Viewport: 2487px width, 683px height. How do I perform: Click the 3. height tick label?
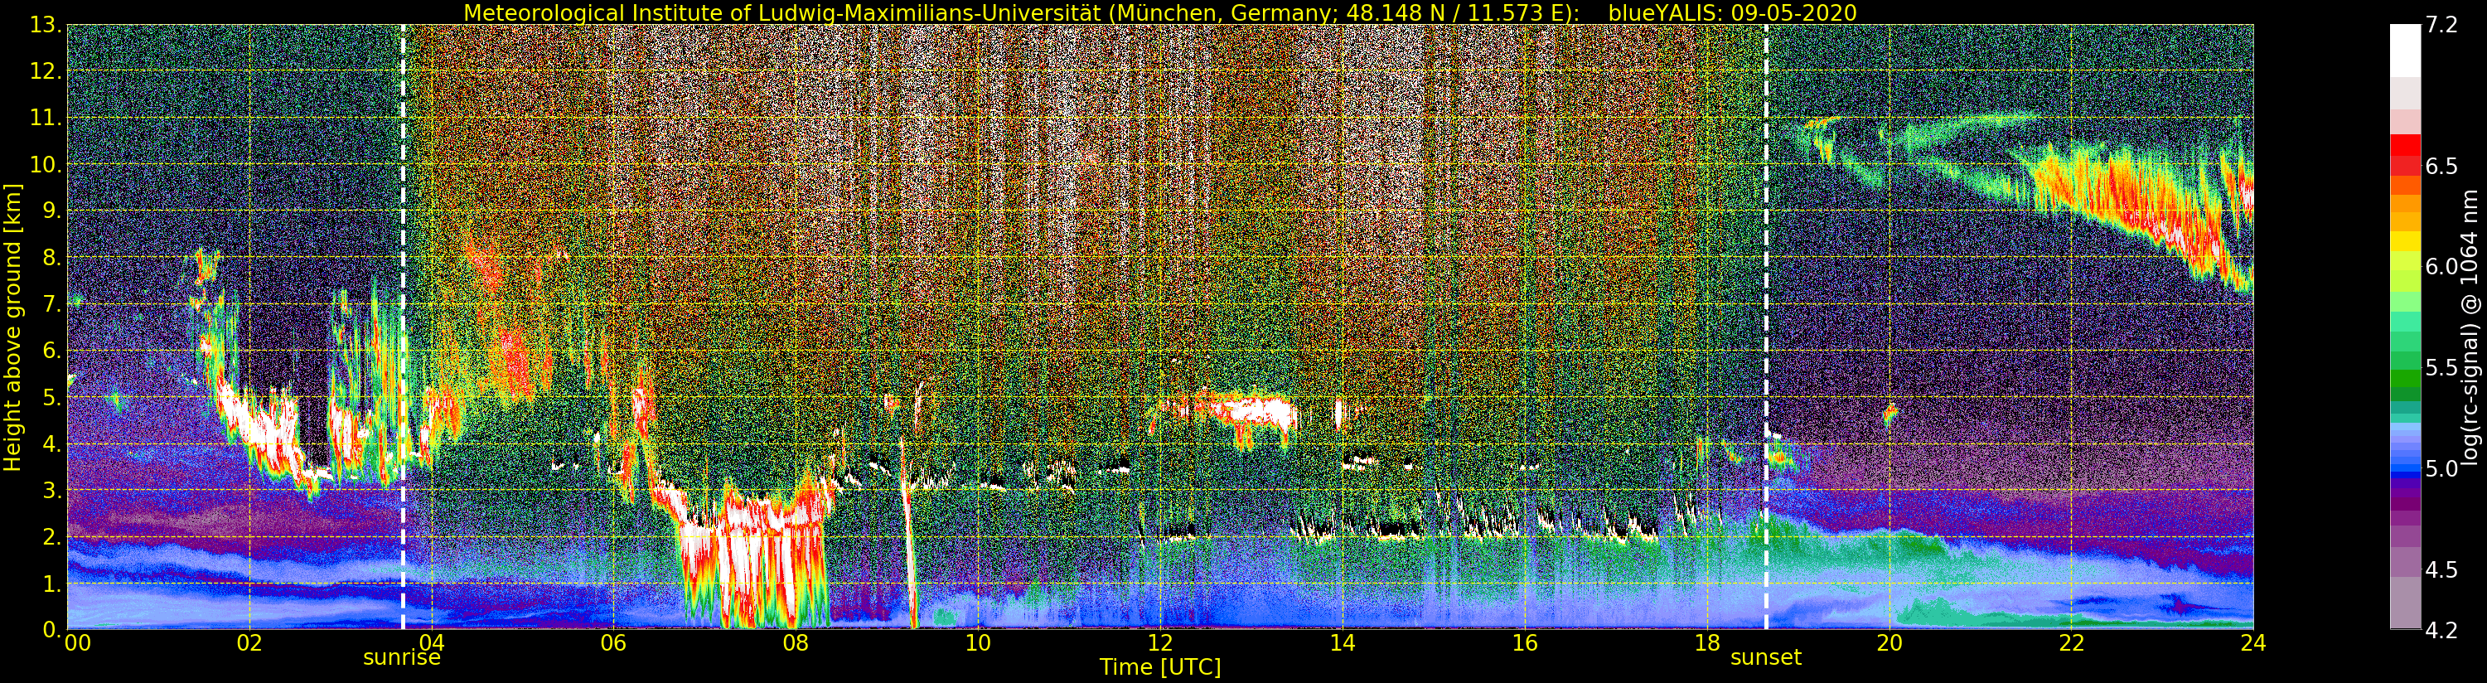pos(51,491)
